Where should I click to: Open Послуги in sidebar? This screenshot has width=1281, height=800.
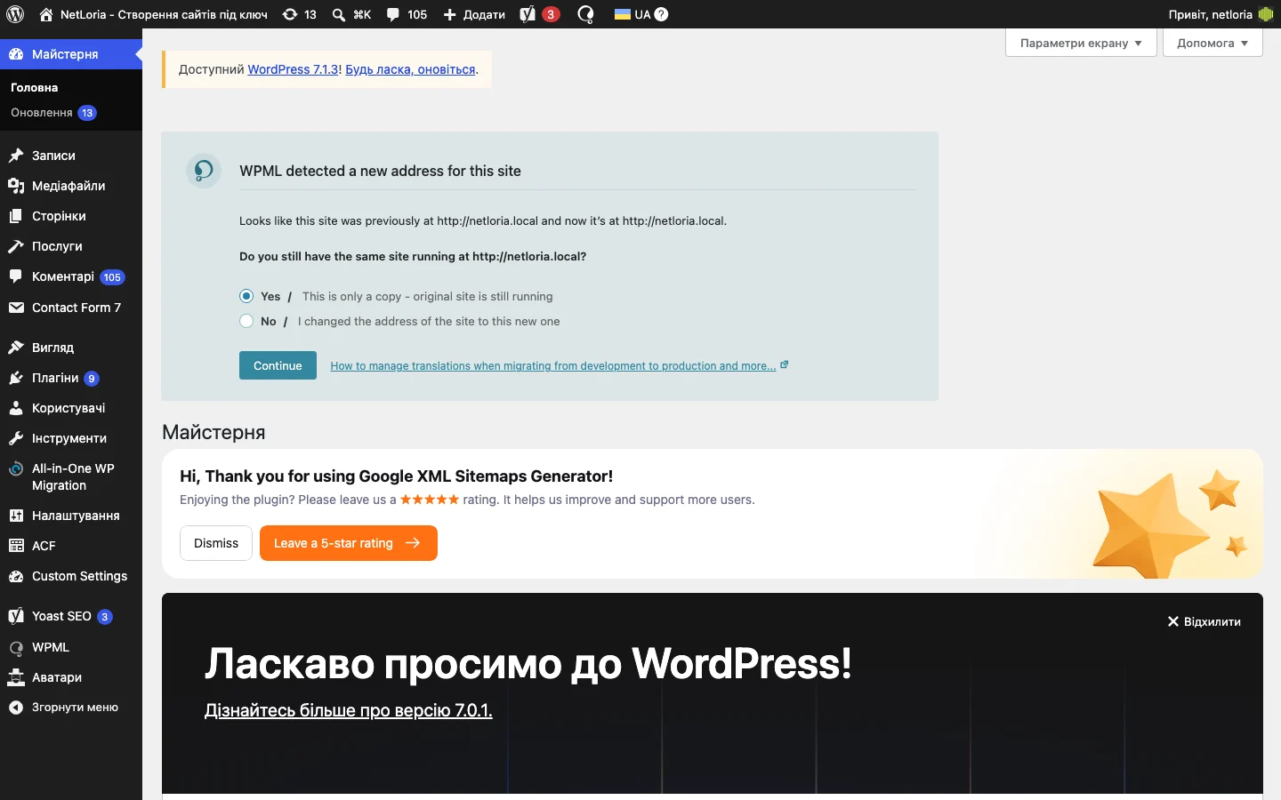(71, 246)
